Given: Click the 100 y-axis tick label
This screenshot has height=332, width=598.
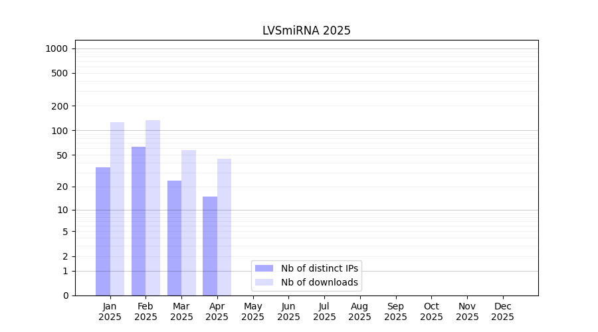Looking at the screenshot, I should click(x=60, y=131).
